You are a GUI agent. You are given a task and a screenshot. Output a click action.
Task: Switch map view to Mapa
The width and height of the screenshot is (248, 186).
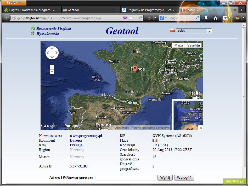[179, 45]
